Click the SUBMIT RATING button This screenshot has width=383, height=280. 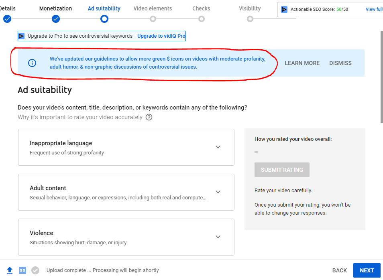click(x=282, y=170)
